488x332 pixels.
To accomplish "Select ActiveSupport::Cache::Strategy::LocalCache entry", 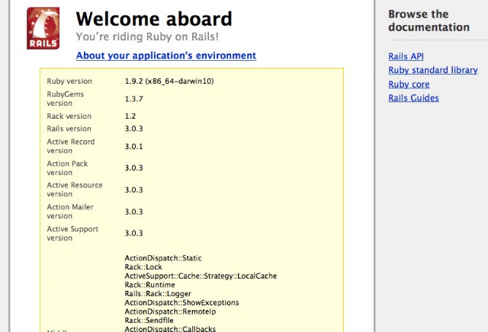I will coord(201,276).
